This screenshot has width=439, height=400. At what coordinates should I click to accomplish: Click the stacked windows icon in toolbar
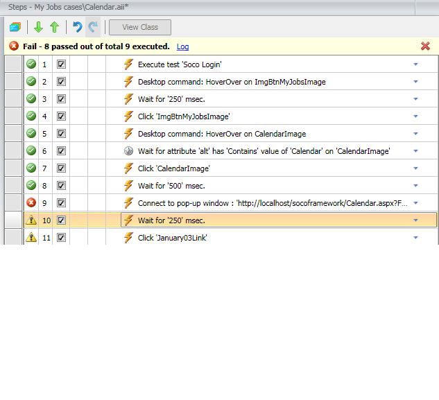point(15,27)
